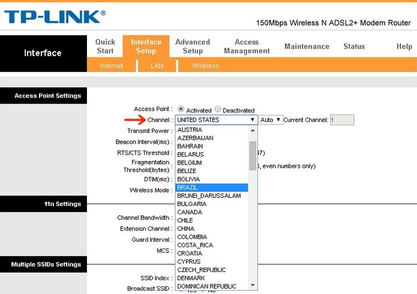
Task: Choose BOLIVIA from the country list
Action: tap(212, 179)
